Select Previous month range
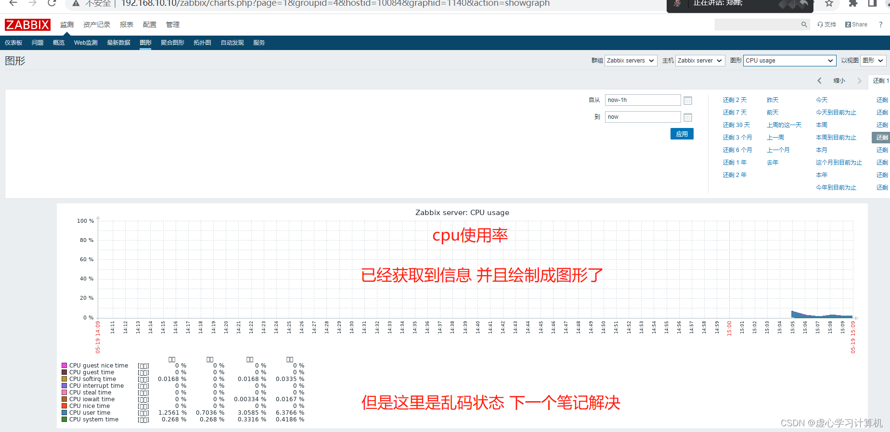 [x=778, y=150]
